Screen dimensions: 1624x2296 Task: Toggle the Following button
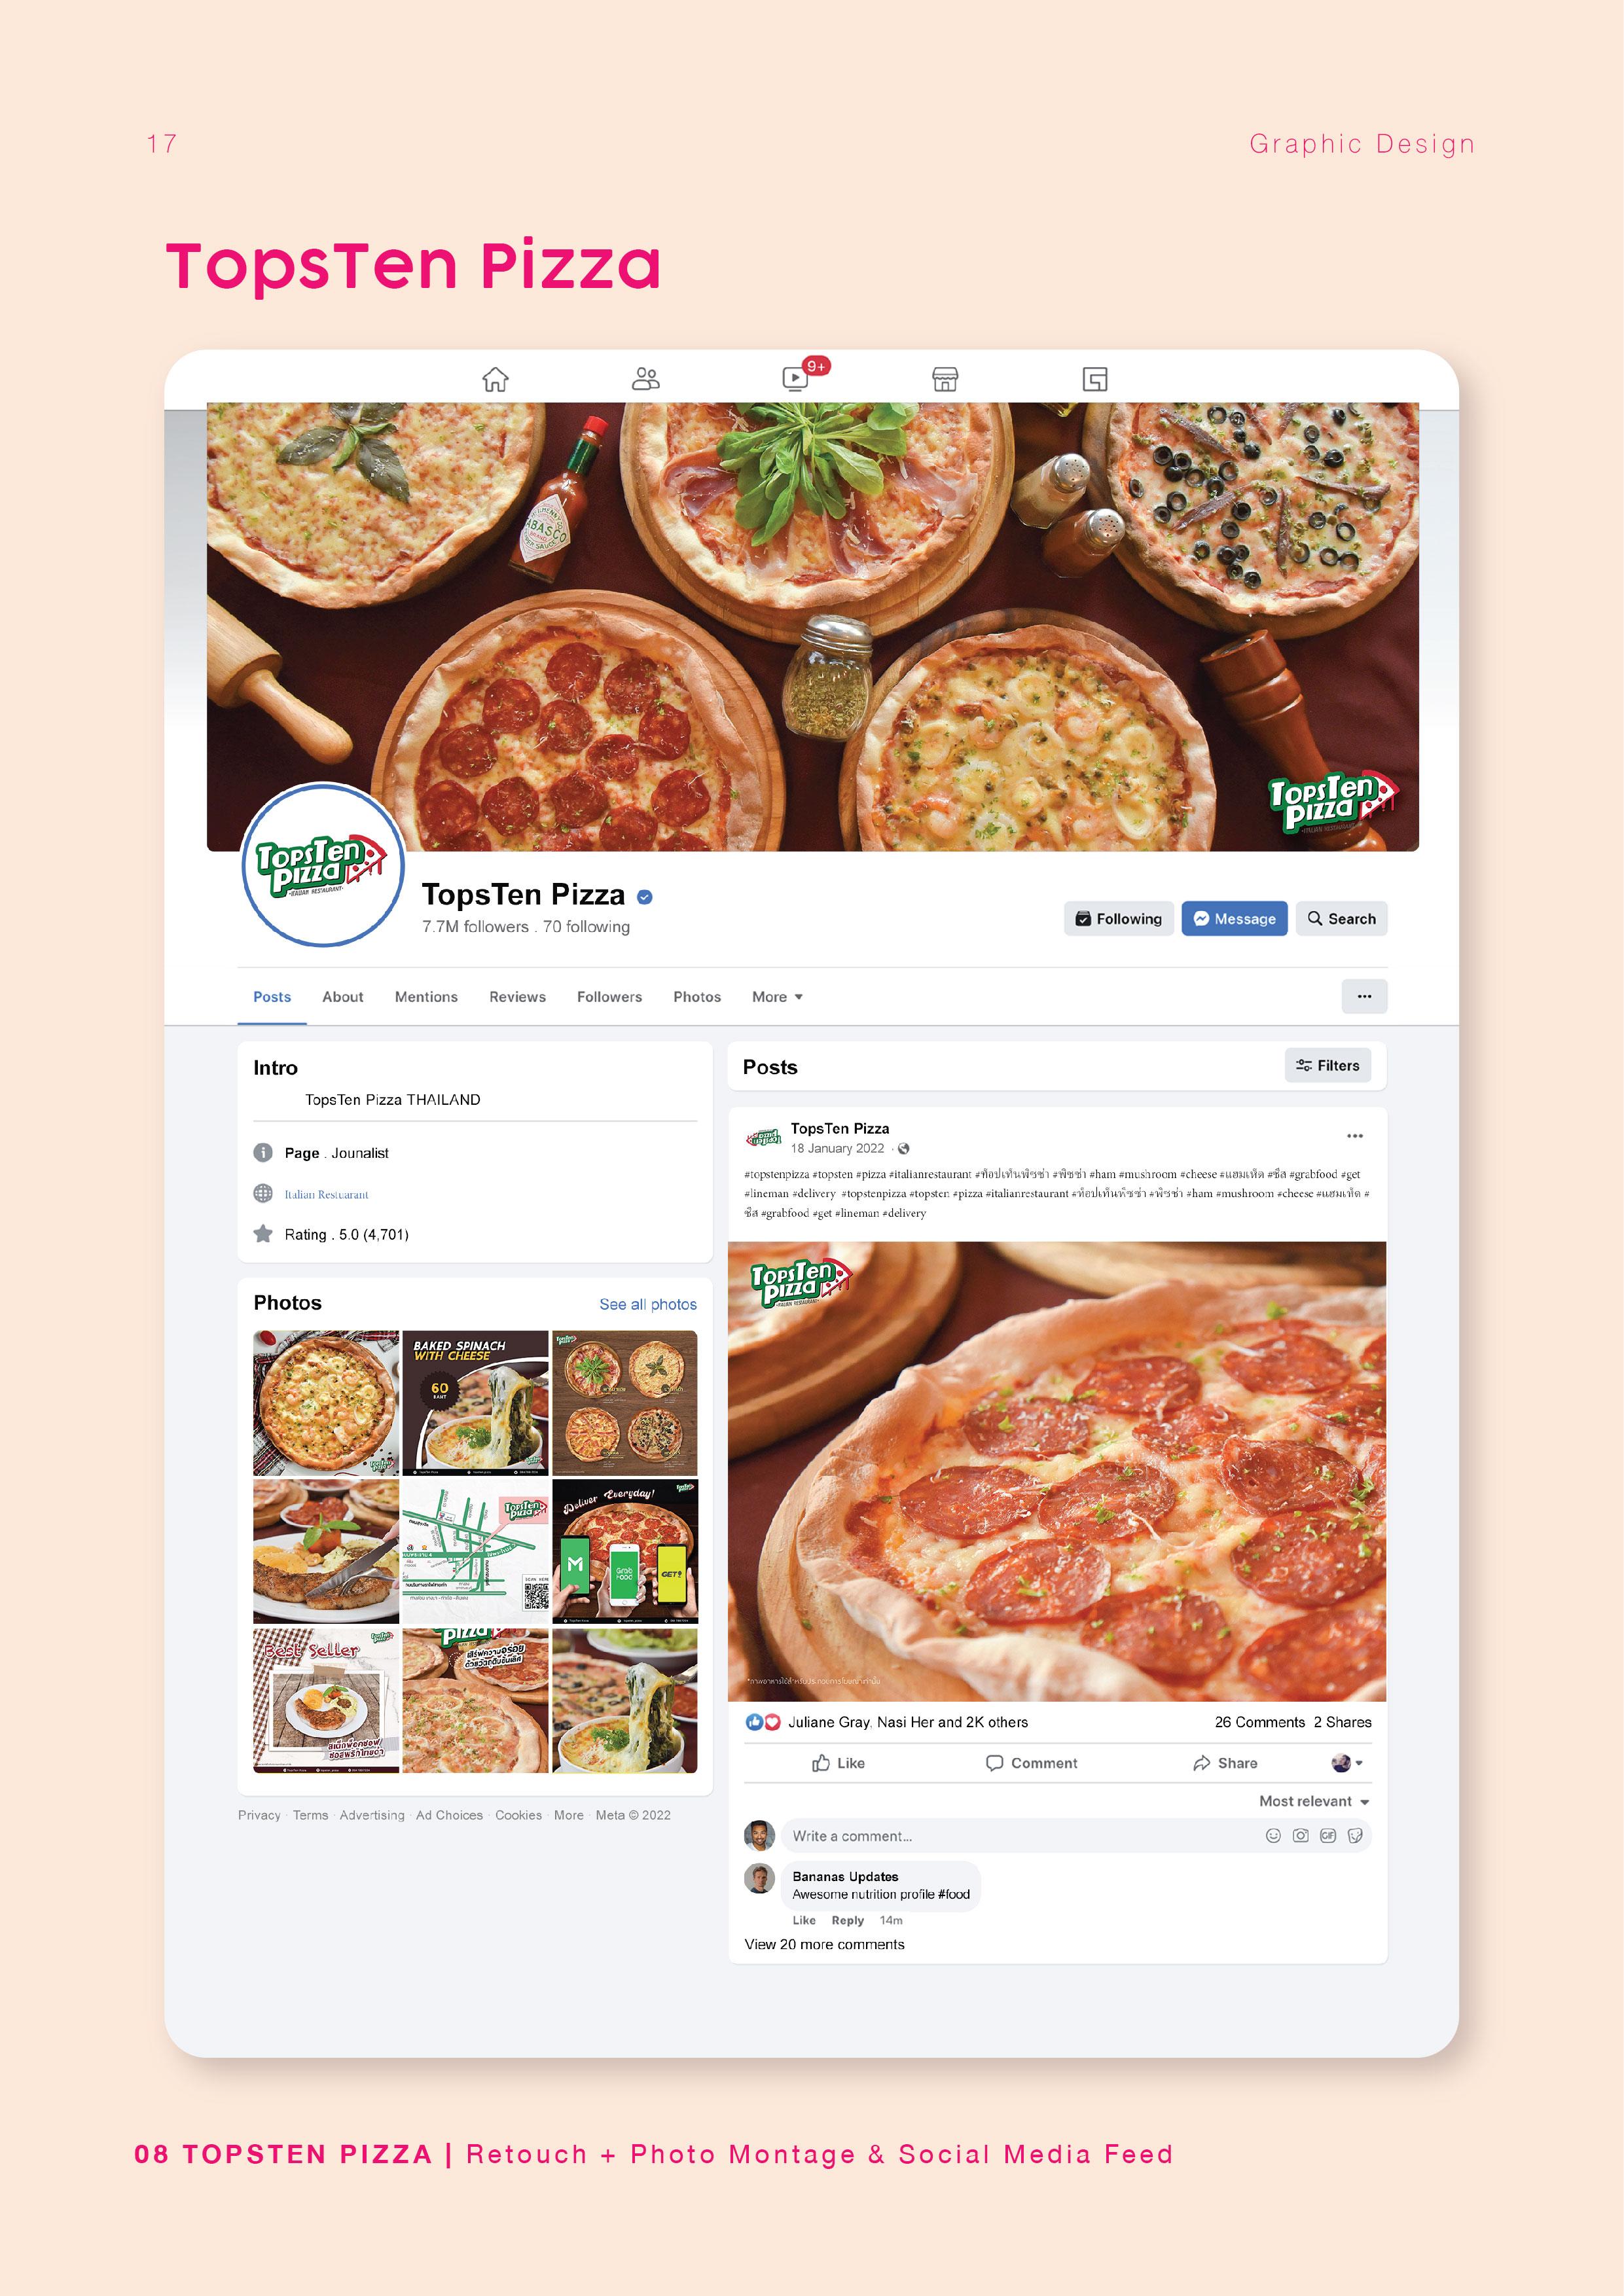1118,918
